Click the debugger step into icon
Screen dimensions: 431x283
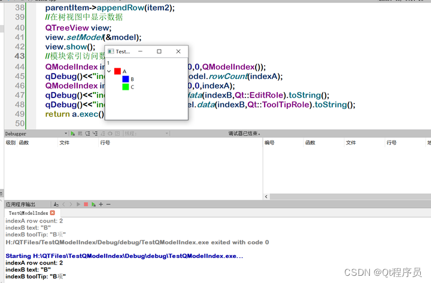tap(95, 133)
